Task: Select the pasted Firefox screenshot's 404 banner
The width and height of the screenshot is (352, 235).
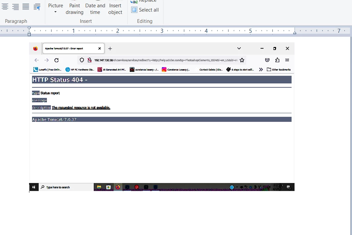Action: (x=161, y=80)
